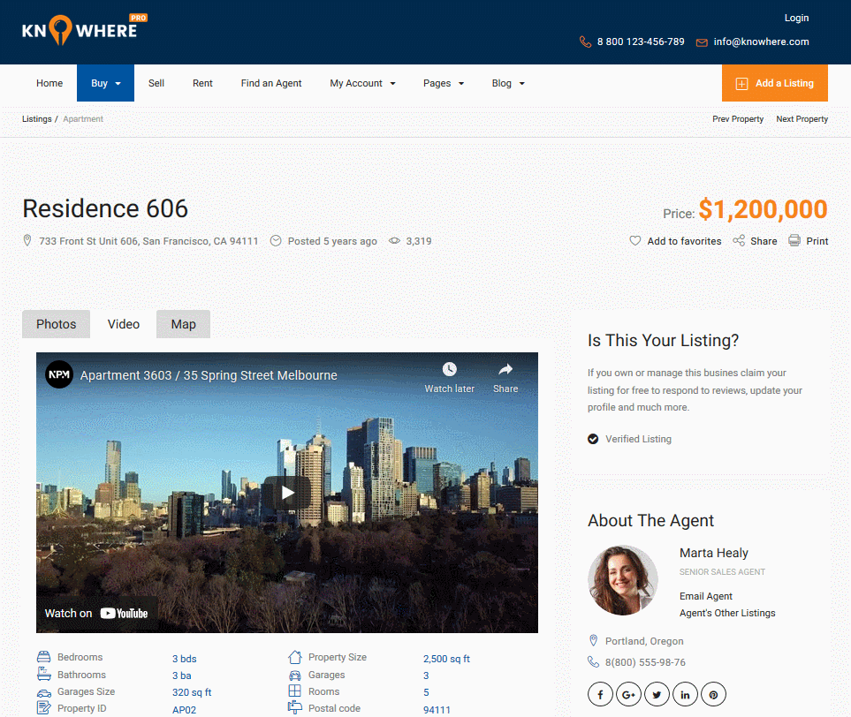The height and width of the screenshot is (717, 851).
Task: Click the Bedrooms bed icon
Action: pyautogui.click(x=43, y=657)
